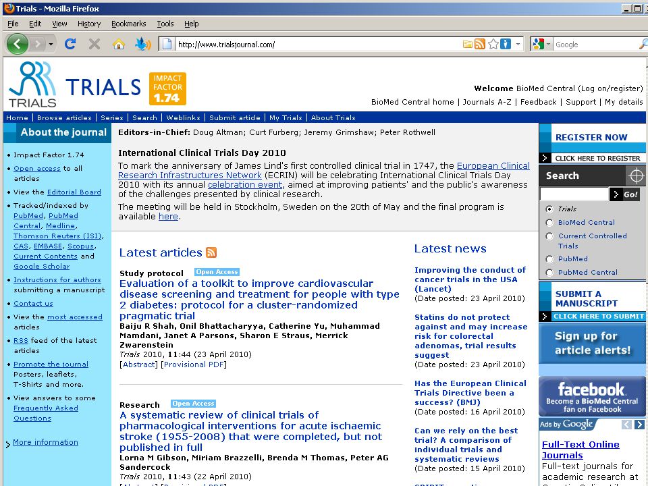Viewport: 648px width, 486px height.
Task: Open Provisional PDF of Study protocol article
Action: (x=194, y=364)
